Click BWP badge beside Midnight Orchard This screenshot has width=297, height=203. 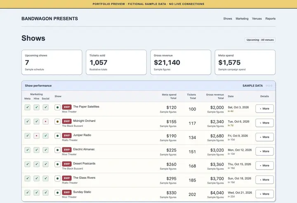pyautogui.click(x=67, y=121)
